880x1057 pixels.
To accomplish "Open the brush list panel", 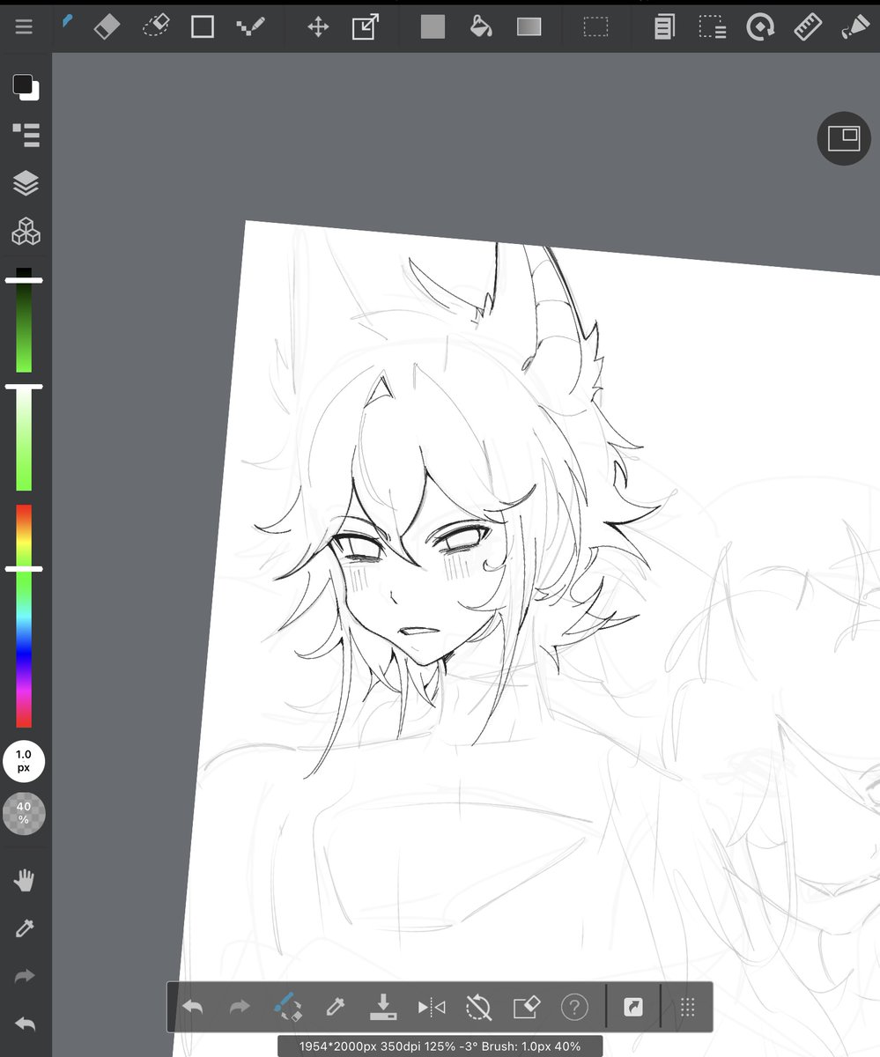I will [26, 135].
